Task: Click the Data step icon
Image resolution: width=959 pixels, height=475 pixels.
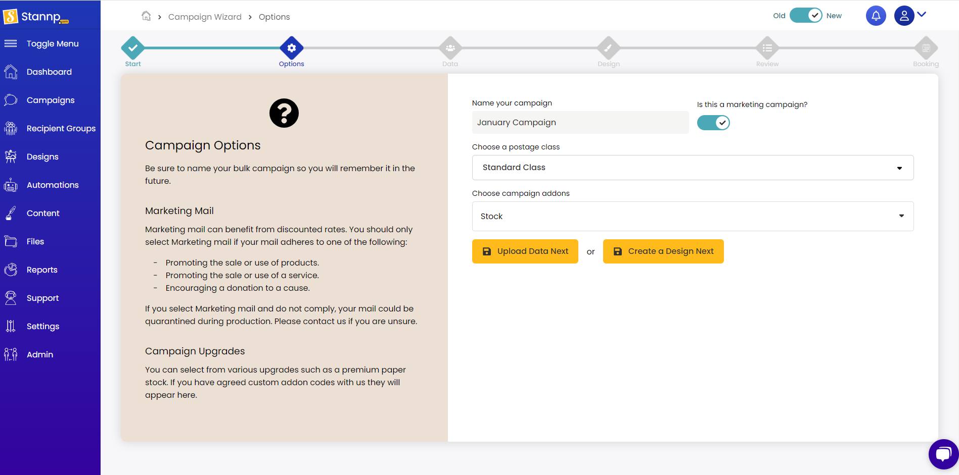Action: click(450, 48)
